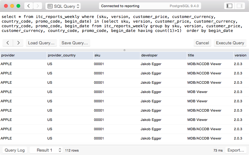Go forward with toolbar forward arrow
This screenshot has width=249, height=155.
38,6
